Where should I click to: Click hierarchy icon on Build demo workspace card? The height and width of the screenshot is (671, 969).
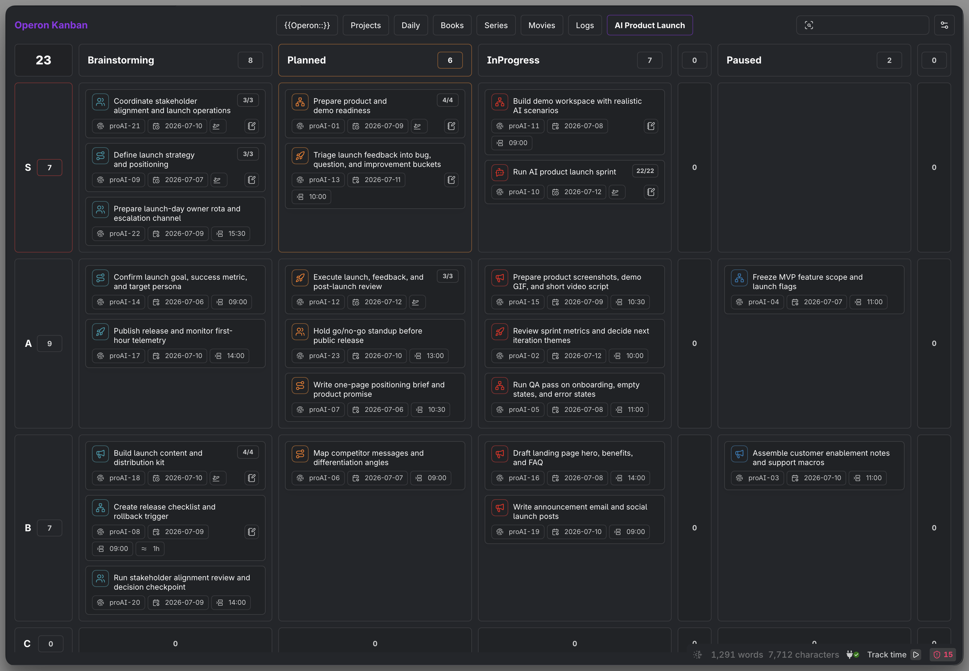click(500, 102)
